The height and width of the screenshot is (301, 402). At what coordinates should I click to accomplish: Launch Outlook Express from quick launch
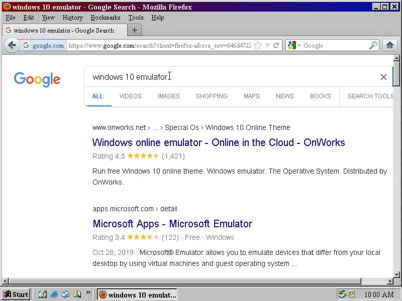66,294
